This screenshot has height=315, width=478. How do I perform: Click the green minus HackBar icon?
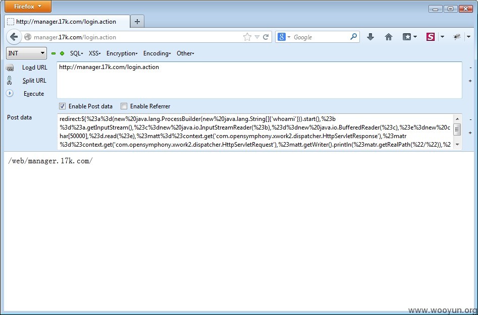pyautogui.click(x=54, y=53)
